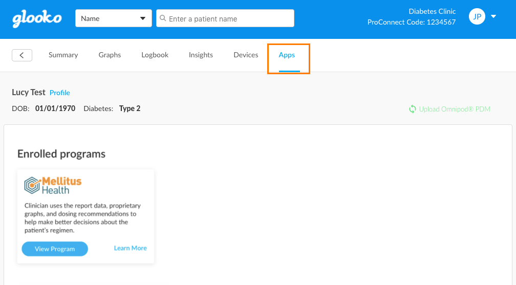This screenshot has width=516, height=285.
Task: Expand the account menu arrow
Action: coord(493,16)
